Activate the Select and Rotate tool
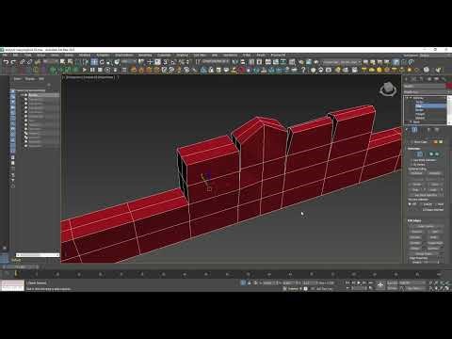452x339 pixels. click(102, 62)
